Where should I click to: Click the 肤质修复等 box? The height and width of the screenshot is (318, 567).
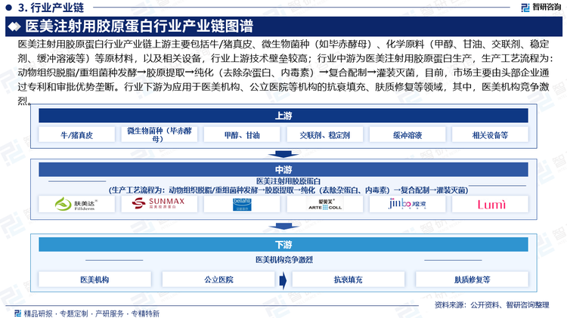pos(472,279)
